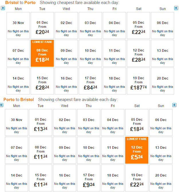Select 17 Dec return fare £9.24
Image resolution: width=179 pixels, height=192 pixels.
click(x=88, y=178)
